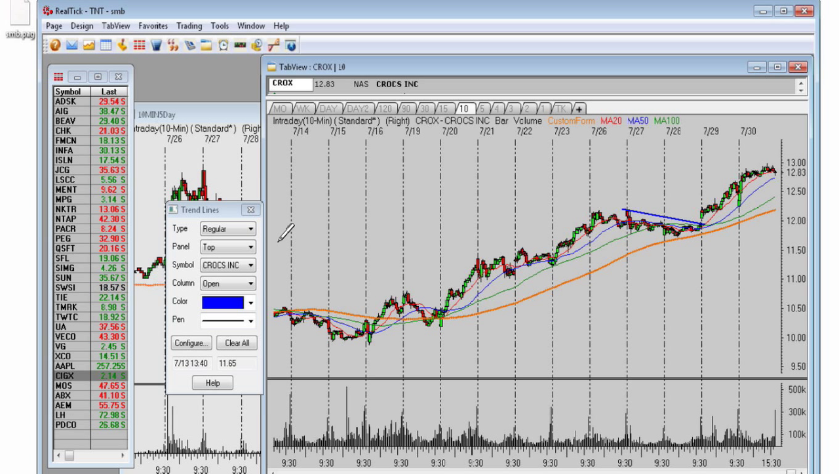Click the yellow folder toolbar icon
839x474 pixels.
206,45
